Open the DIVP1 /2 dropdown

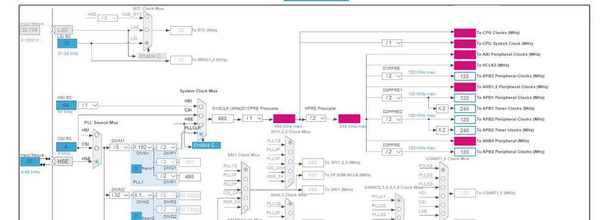(167, 147)
